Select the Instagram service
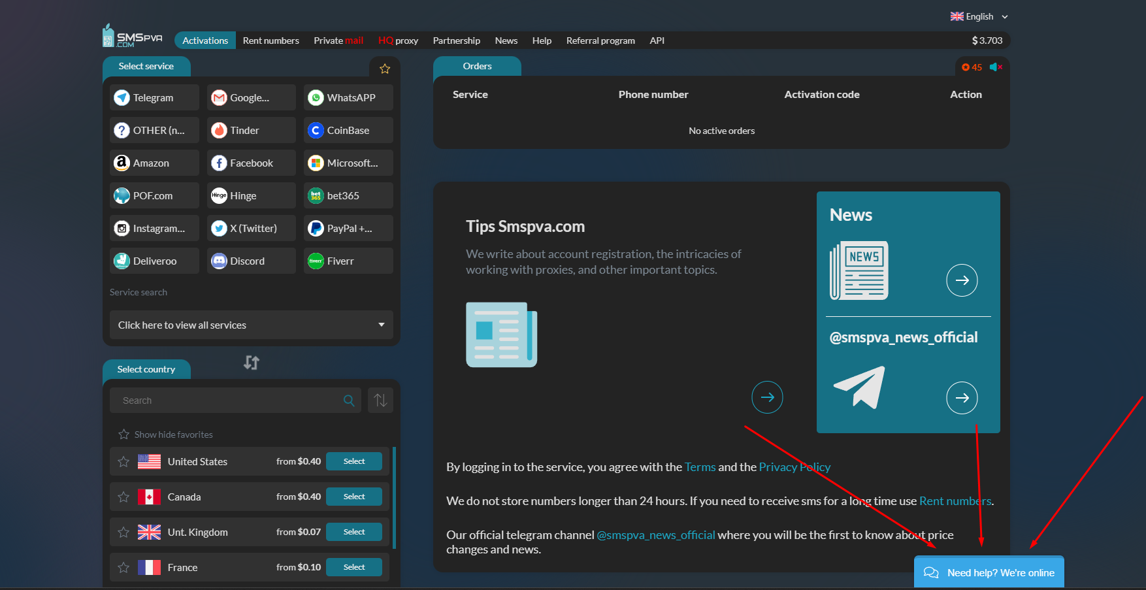 [154, 228]
